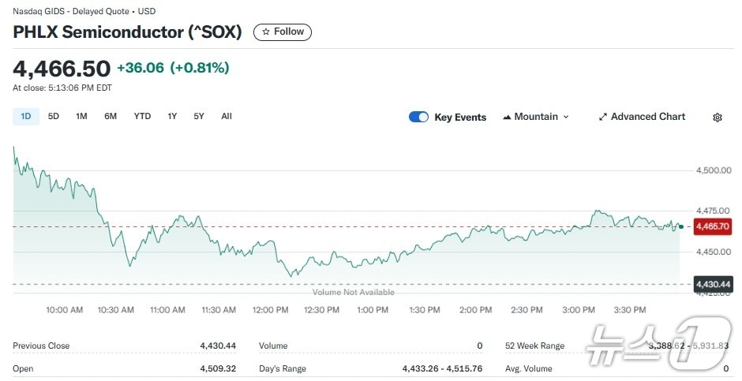This screenshot has height=381, width=742.
Task: Show the 6M chart range
Action: click(111, 117)
